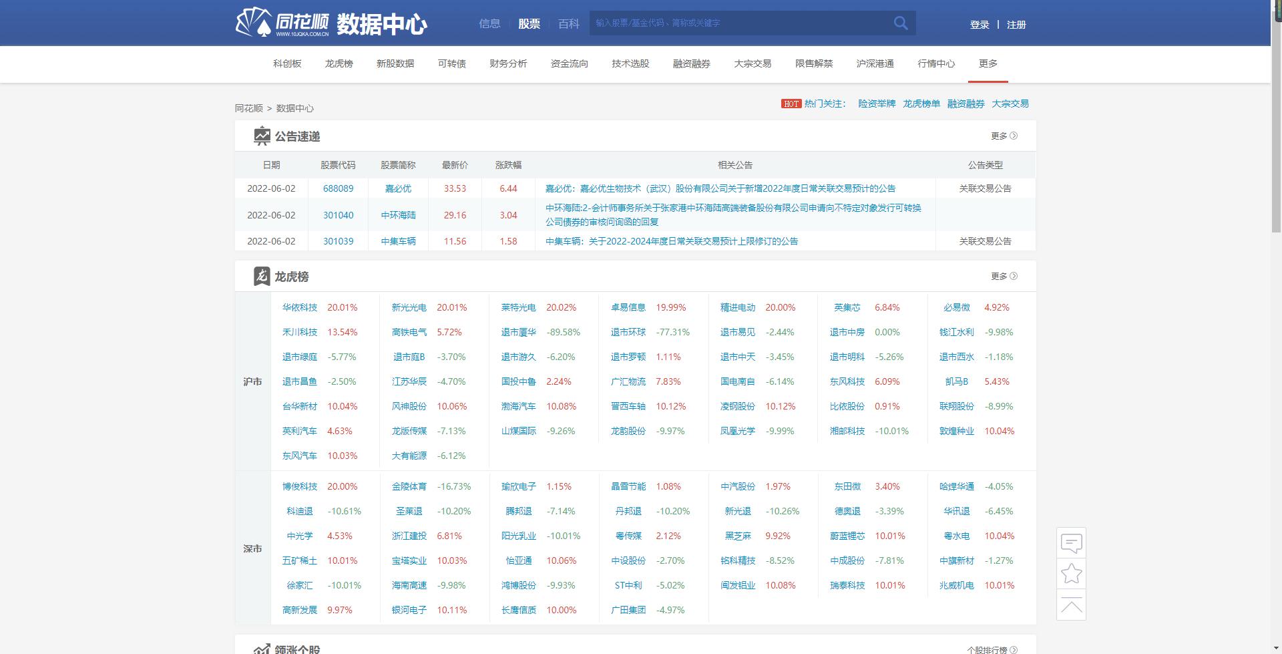Image resolution: width=1282 pixels, height=654 pixels.
Task: Open 更多 in the 公告速递 section
Action: click(1004, 136)
